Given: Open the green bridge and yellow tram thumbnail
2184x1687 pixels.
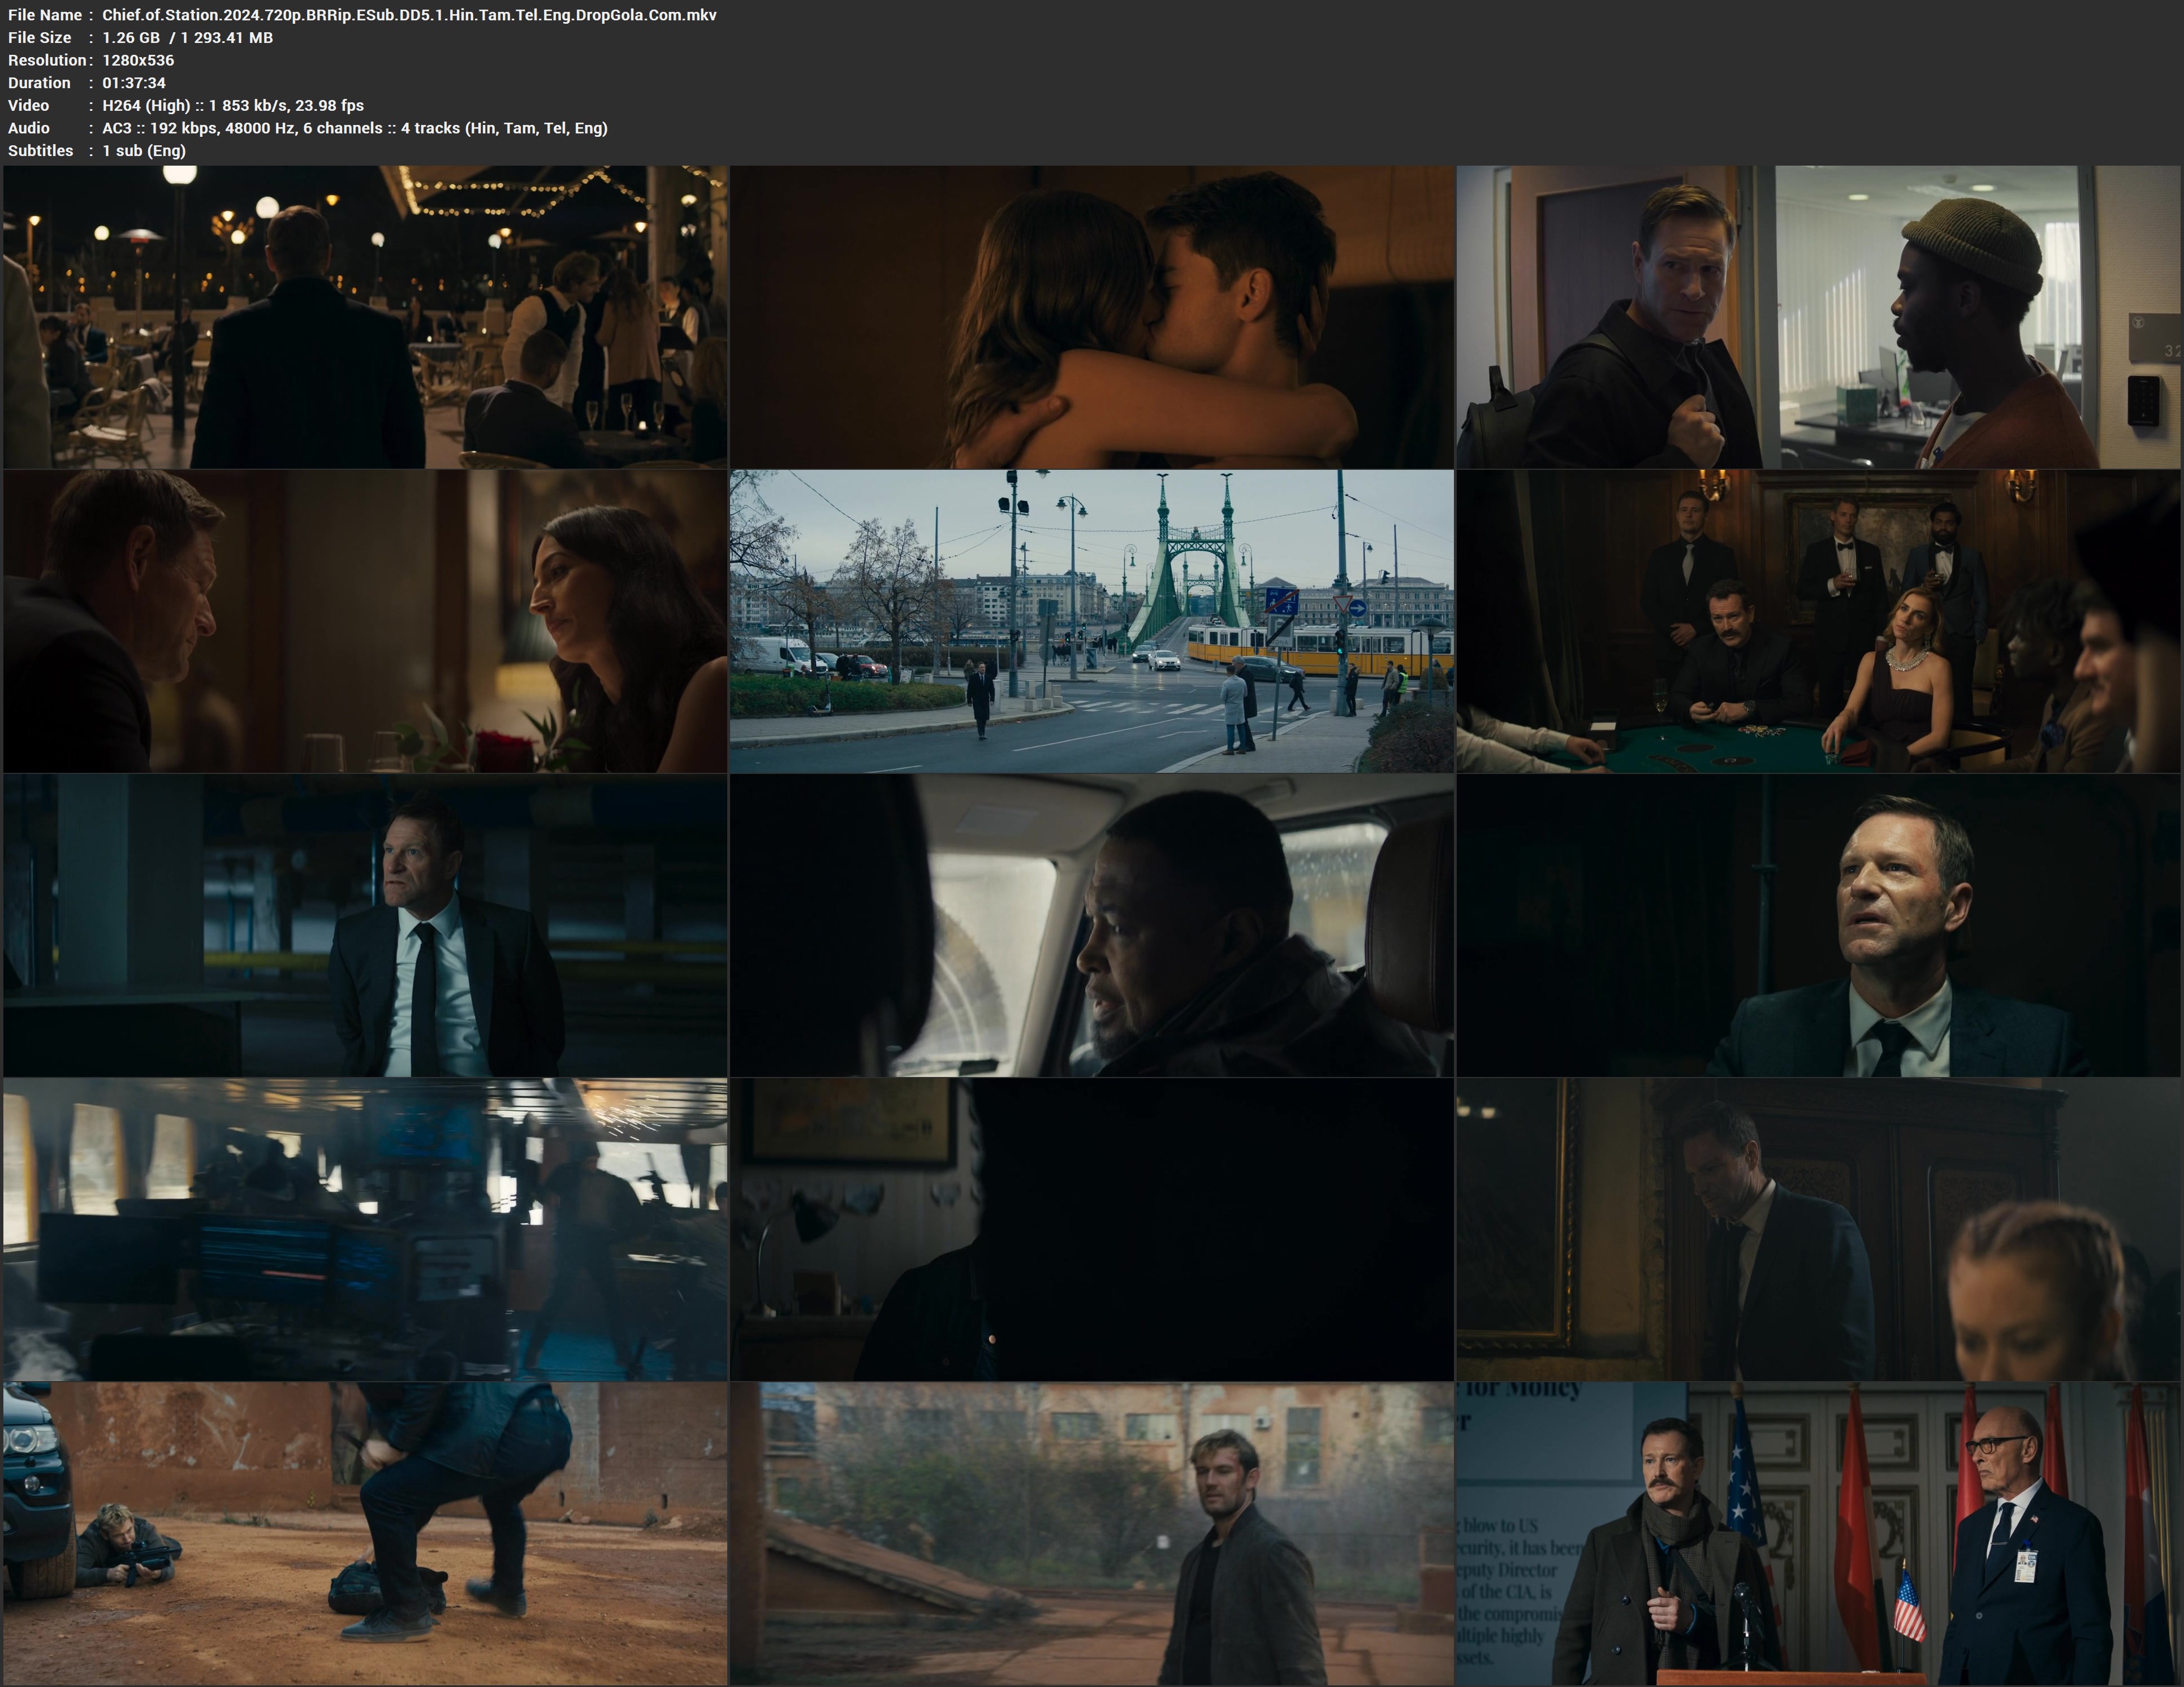Looking at the screenshot, I should 1092,621.
